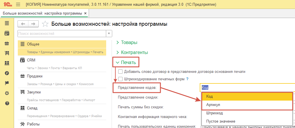
Task: Select 'Работы' settings section
Action: (x=62, y=124)
